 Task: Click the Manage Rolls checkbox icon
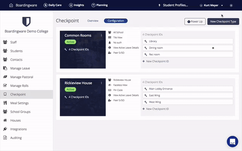tap(5, 85)
